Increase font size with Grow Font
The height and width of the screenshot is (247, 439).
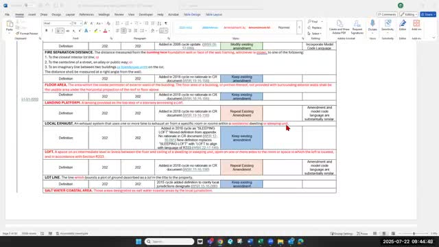coord(86,23)
